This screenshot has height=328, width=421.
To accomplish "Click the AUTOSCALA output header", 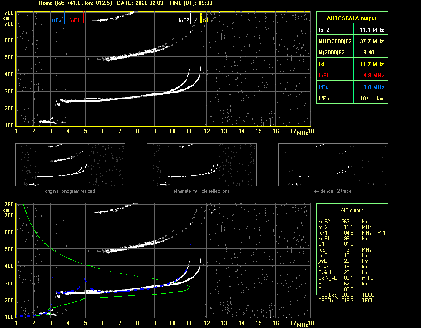I will [351, 18].
